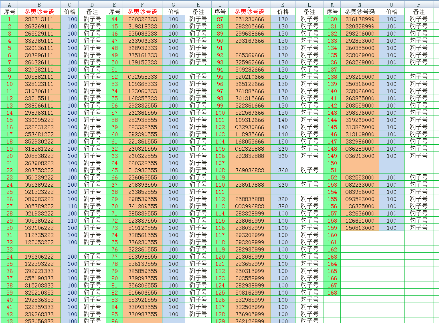Select the 356905999 cell
The image size is (439, 323).
(x=249, y=314)
